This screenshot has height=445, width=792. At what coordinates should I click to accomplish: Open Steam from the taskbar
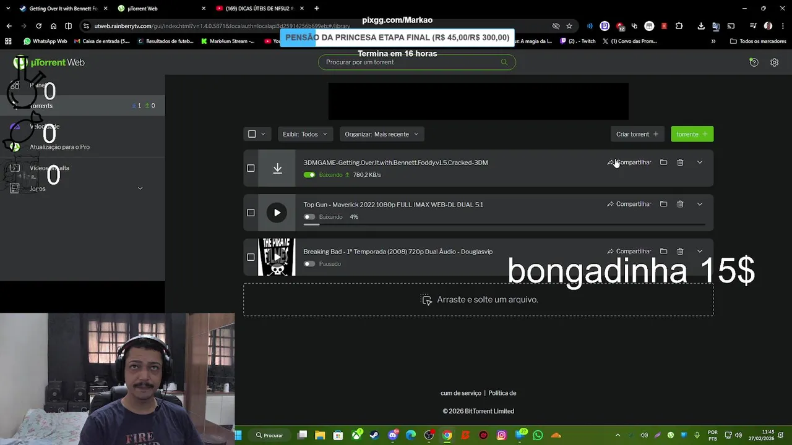click(x=374, y=435)
